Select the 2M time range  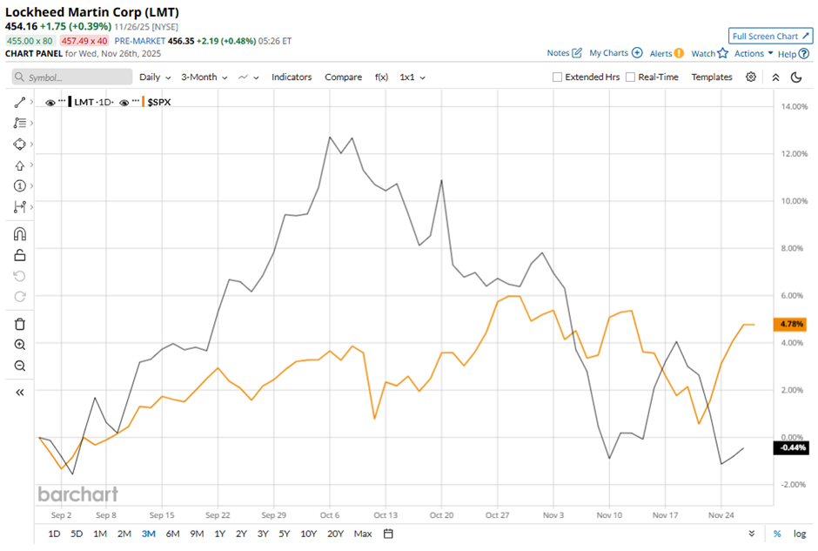pyautogui.click(x=124, y=534)
